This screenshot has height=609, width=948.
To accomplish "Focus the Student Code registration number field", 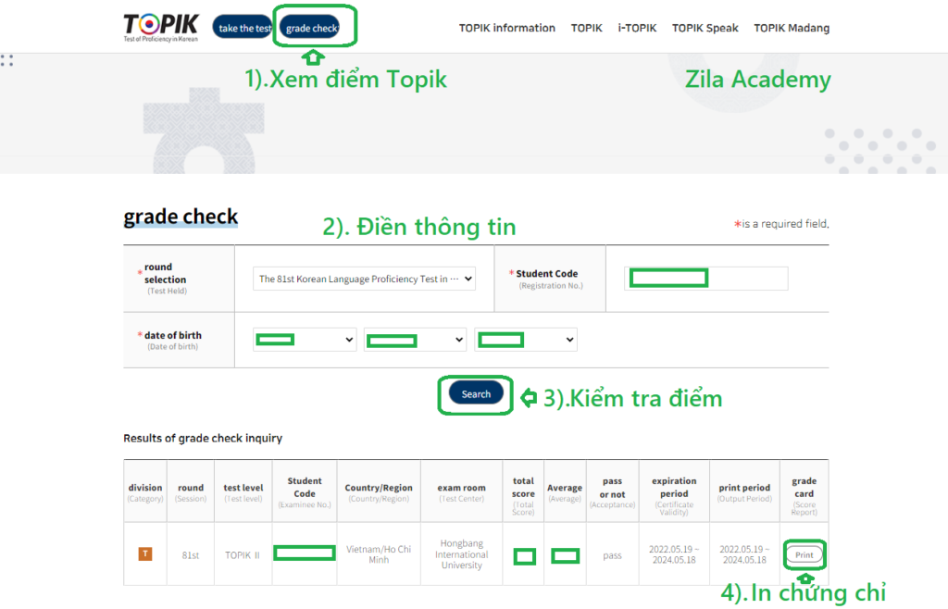I will [705, 279].
